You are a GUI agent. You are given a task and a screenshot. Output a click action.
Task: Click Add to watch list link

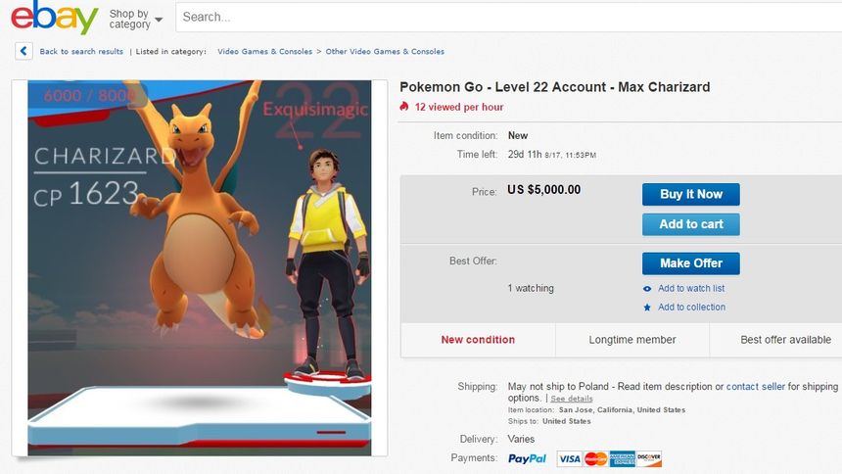tap(691, 289)
